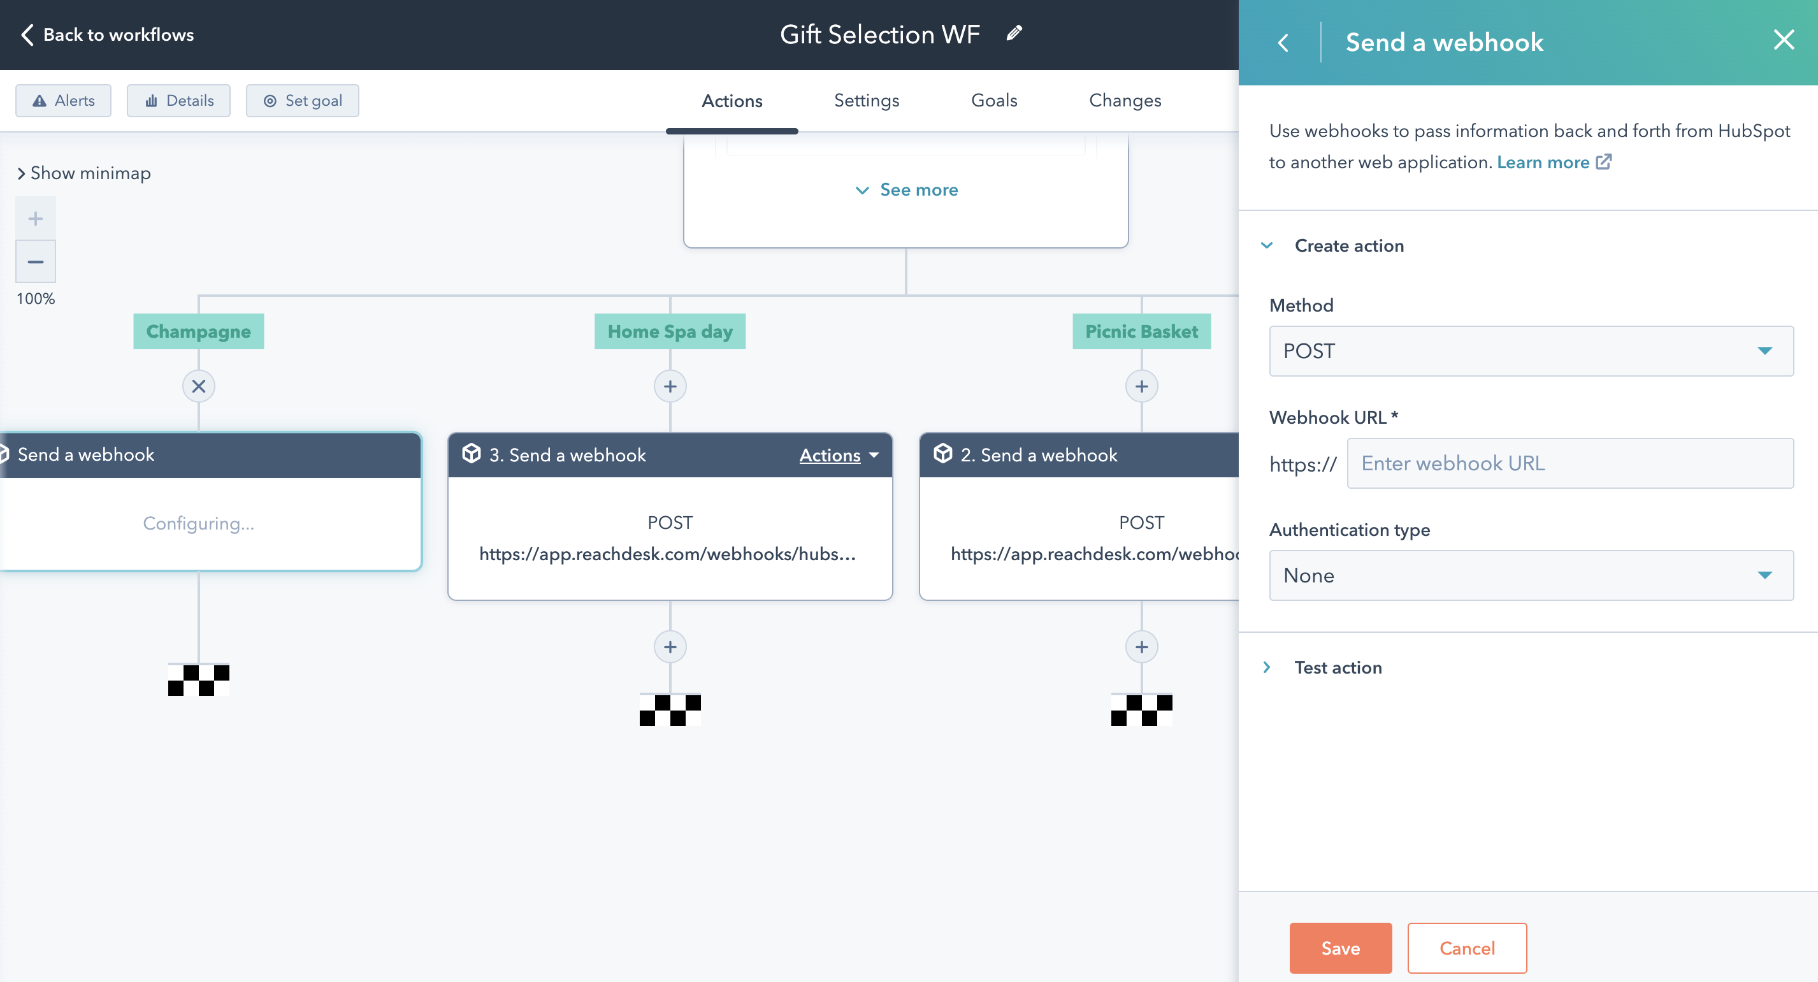
Task: Close the Send a webhook panel
Action: (x=1784, y=40)
